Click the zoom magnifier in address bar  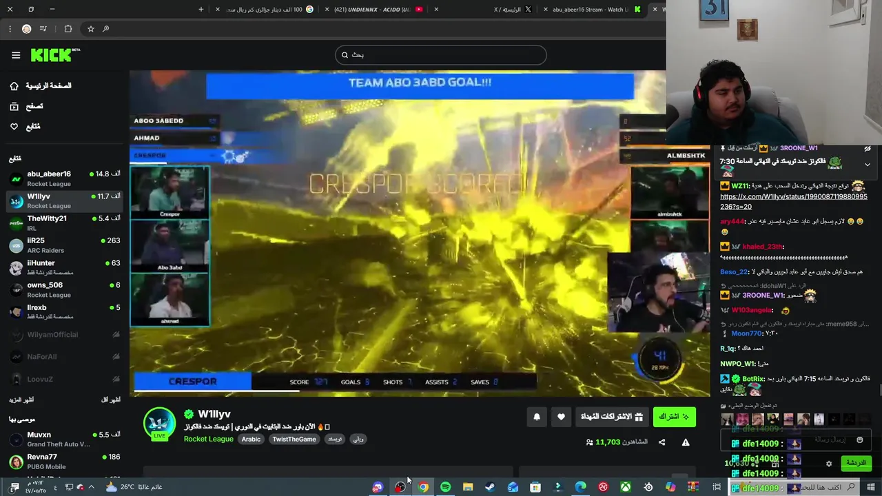coord(105,29)
